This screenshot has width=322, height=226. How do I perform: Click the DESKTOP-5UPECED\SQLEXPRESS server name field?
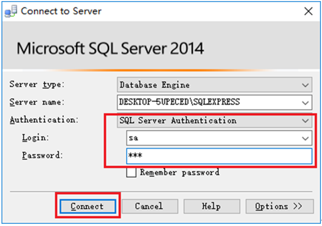point(214,102)
